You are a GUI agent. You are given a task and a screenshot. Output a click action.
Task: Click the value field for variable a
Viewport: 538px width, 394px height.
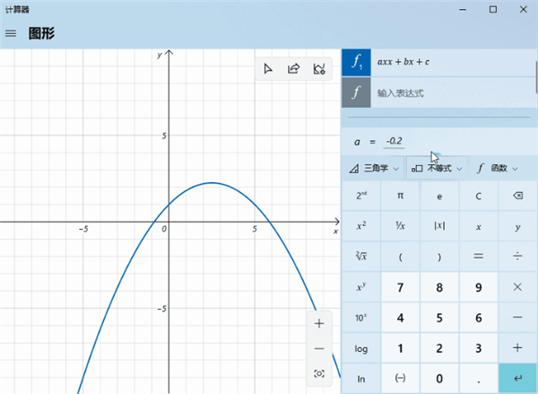pyautogui.click(x=394, y=142)
